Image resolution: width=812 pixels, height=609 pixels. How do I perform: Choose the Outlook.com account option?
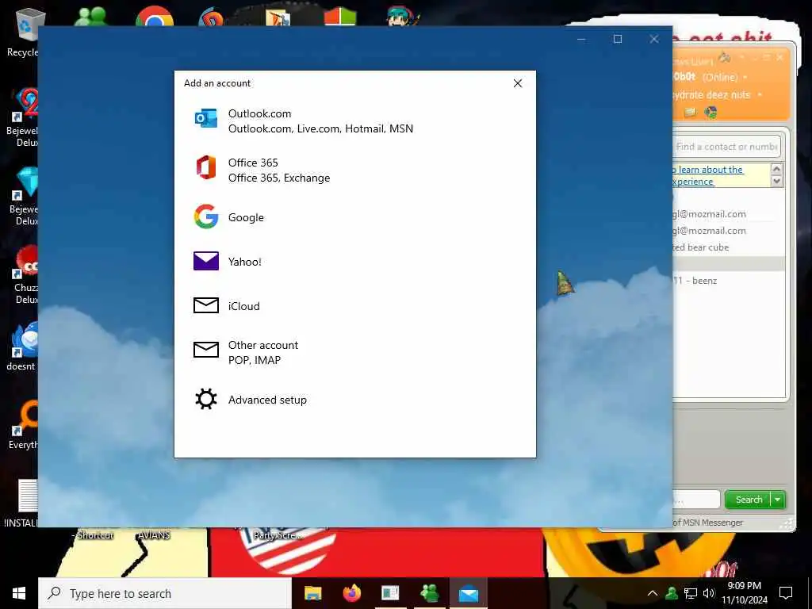tap(354, 121)
